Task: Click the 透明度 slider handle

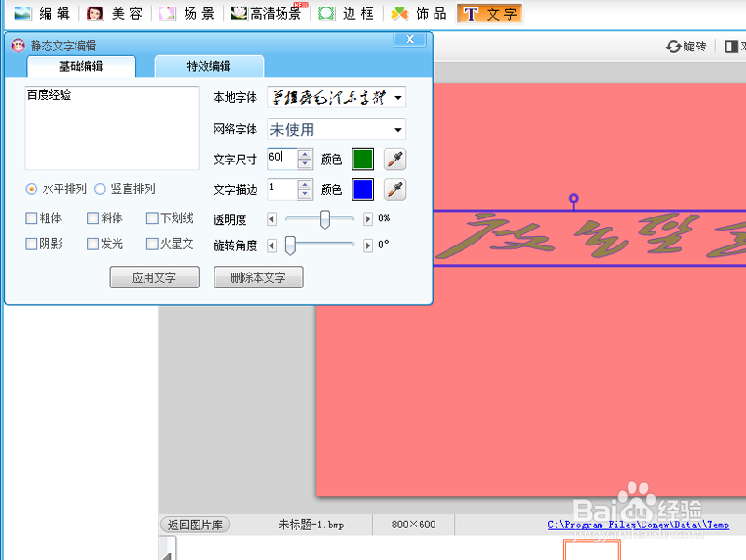Action: 325,219
